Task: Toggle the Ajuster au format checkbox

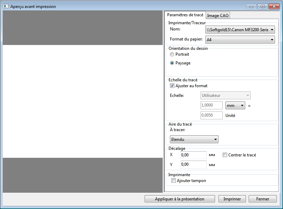Action: click(x=172, y=86)
